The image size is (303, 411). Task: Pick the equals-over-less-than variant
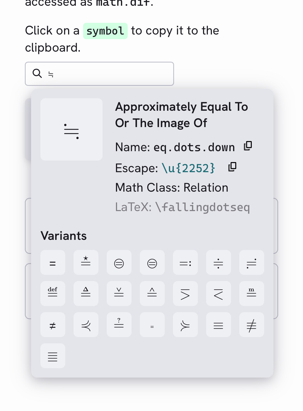click(218, 294)
